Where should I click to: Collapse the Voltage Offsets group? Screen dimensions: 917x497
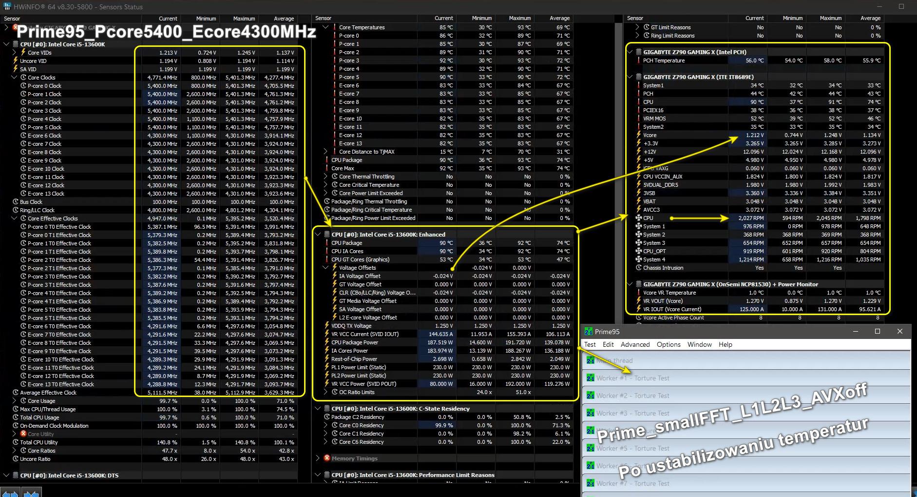[x=326, y=268]
